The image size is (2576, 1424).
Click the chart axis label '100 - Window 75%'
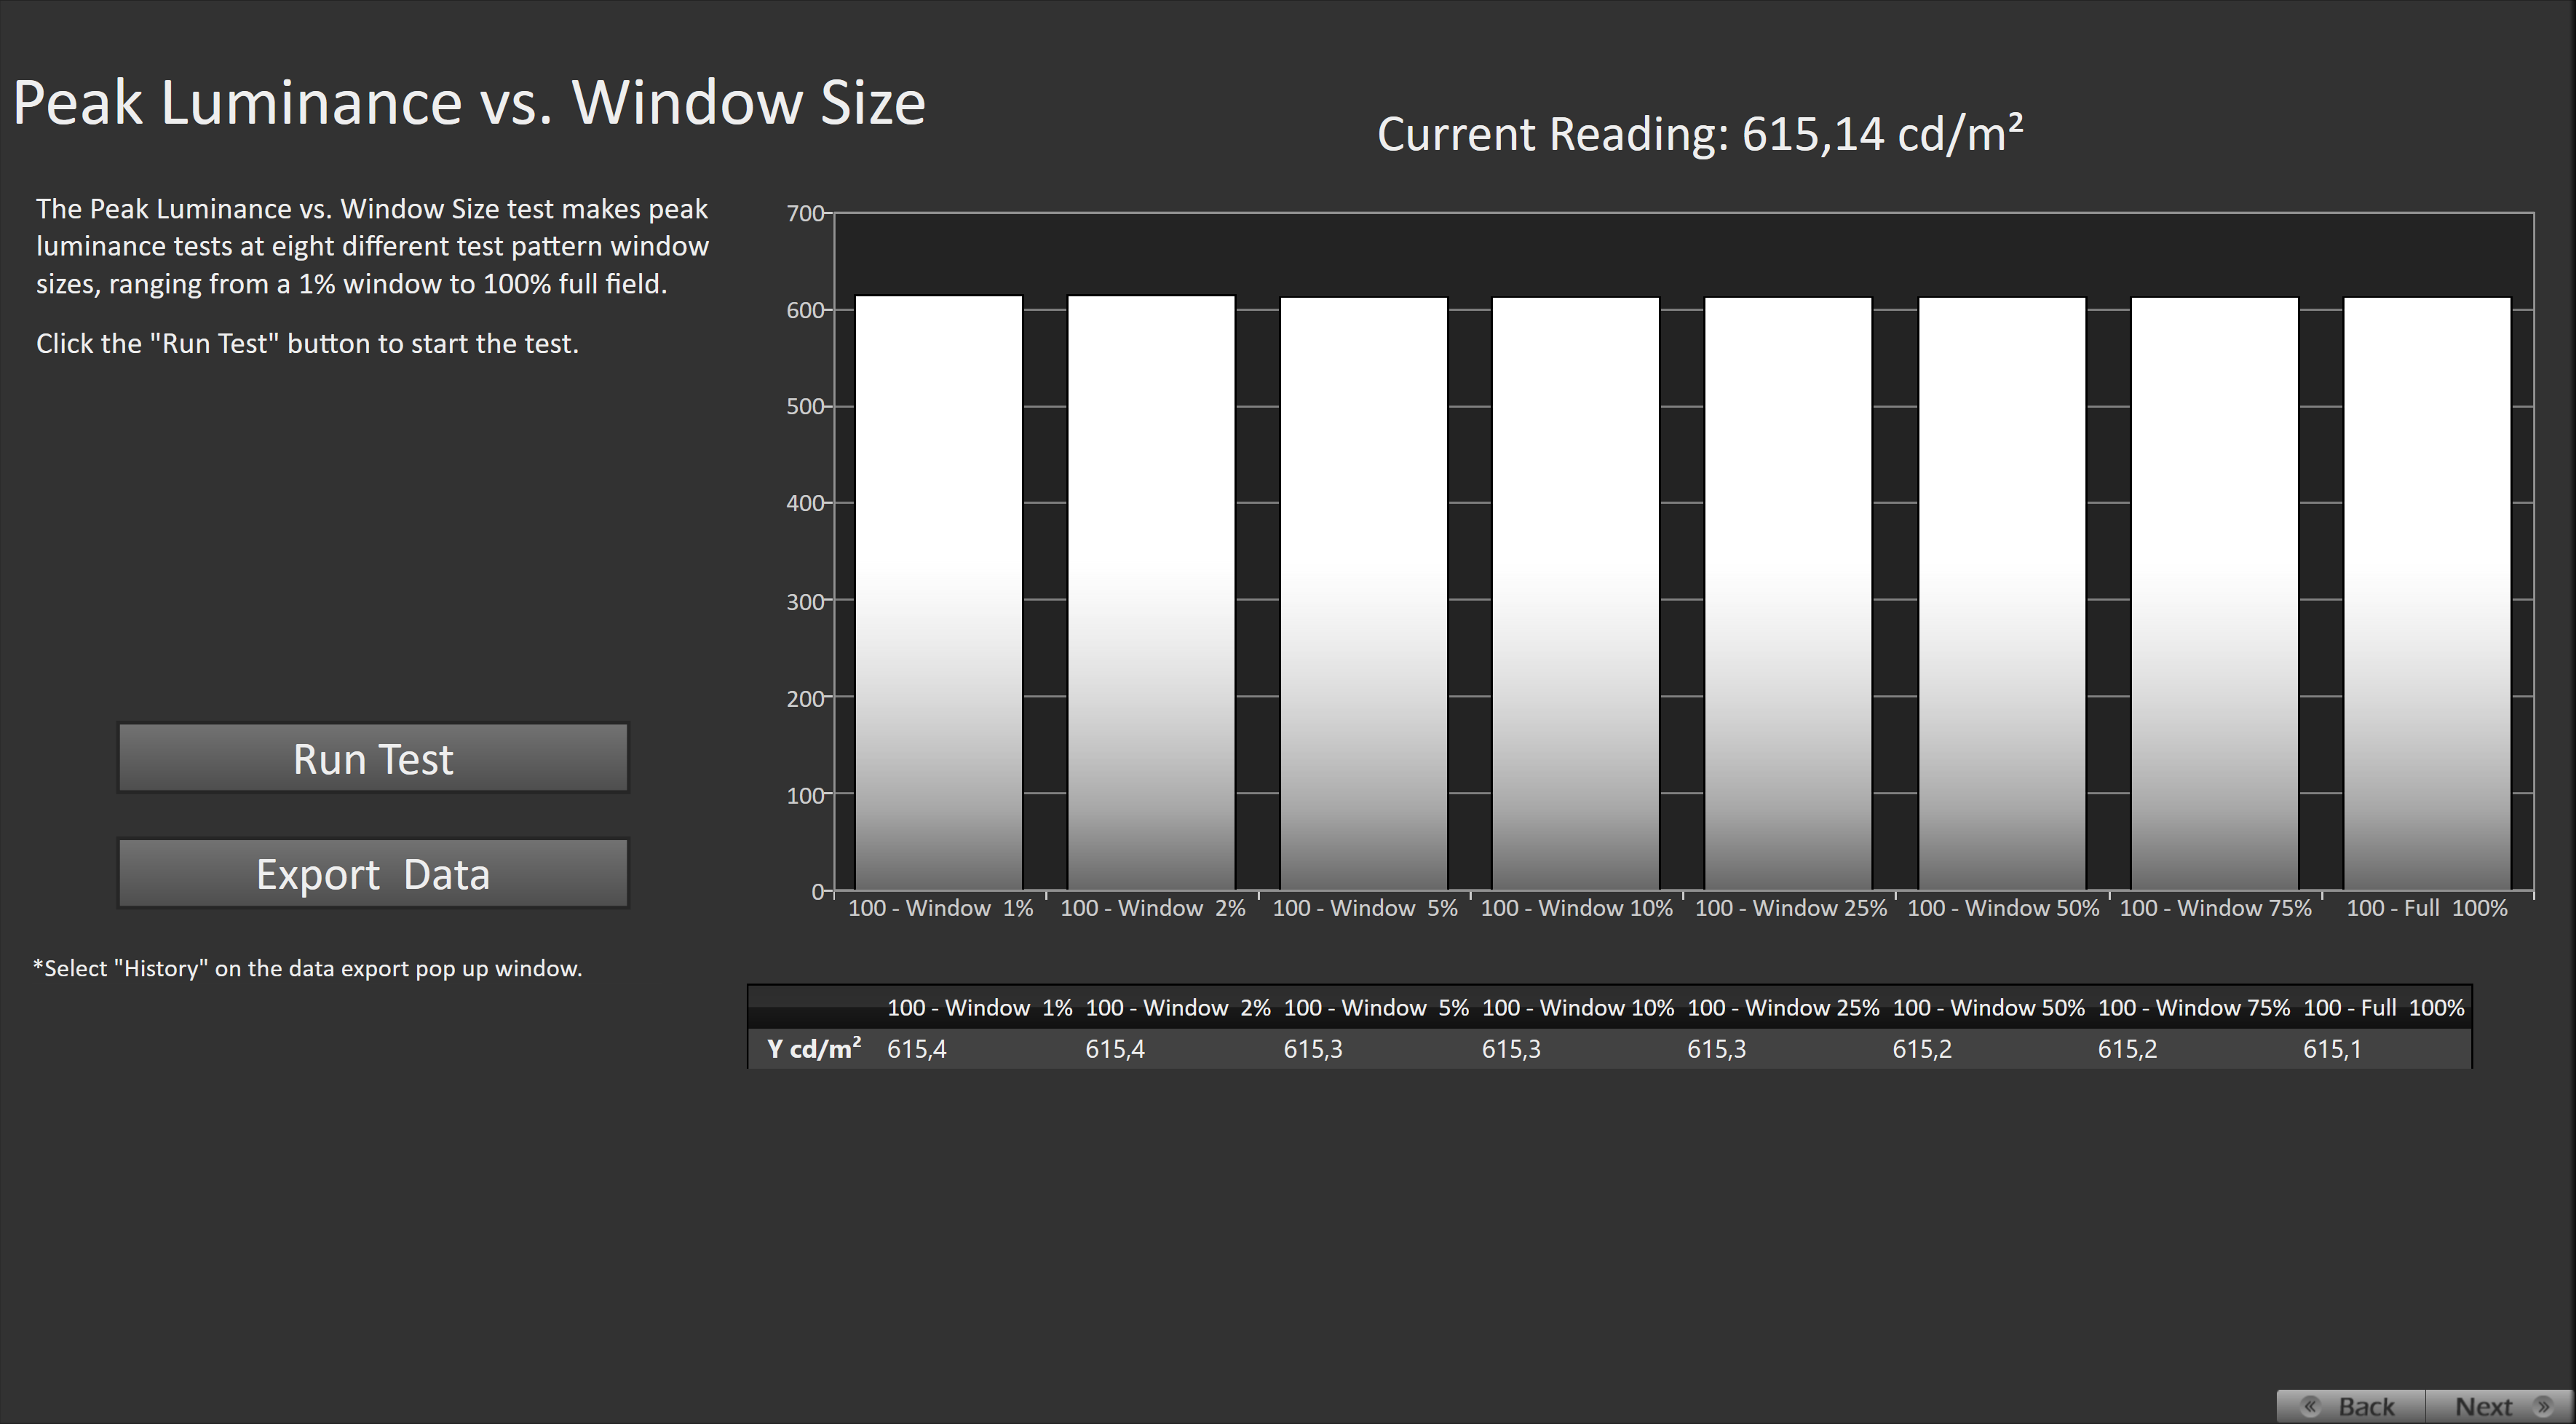(x=2216, y=908)
